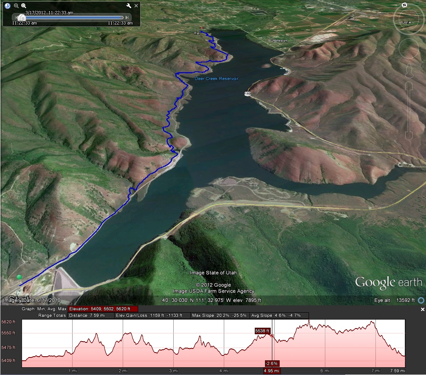426x375 pixels.
Task: Click the -2.6% slope cursor label
Action: tap(271, 363)
